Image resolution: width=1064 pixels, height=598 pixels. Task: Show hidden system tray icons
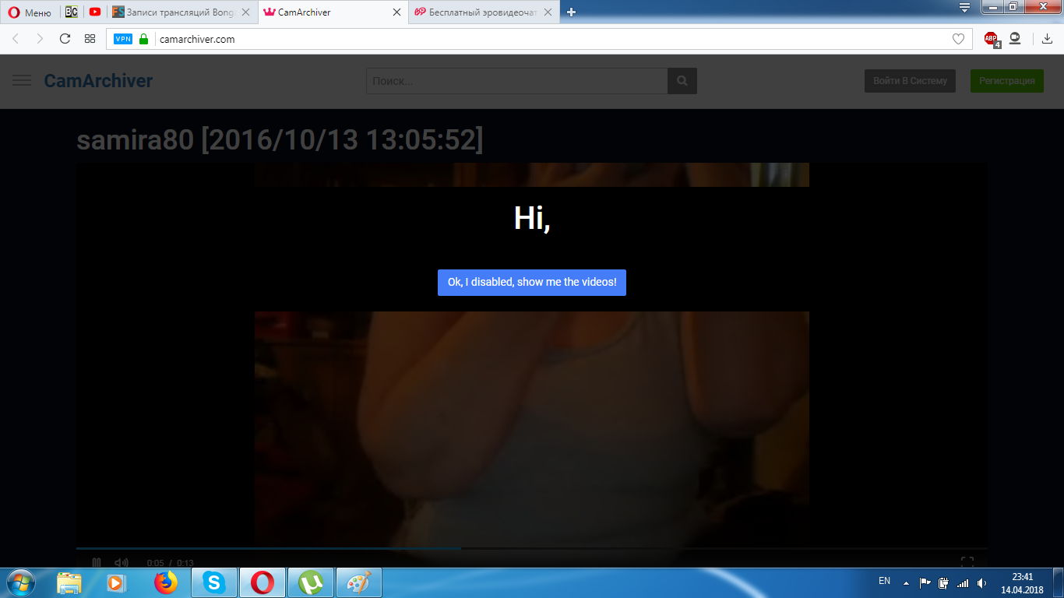906,582
